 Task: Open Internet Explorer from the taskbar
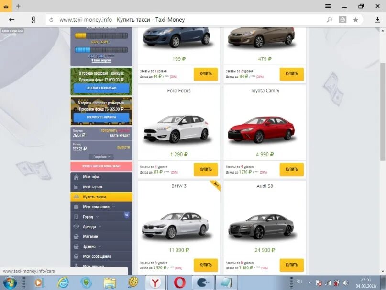coord(63,283)
